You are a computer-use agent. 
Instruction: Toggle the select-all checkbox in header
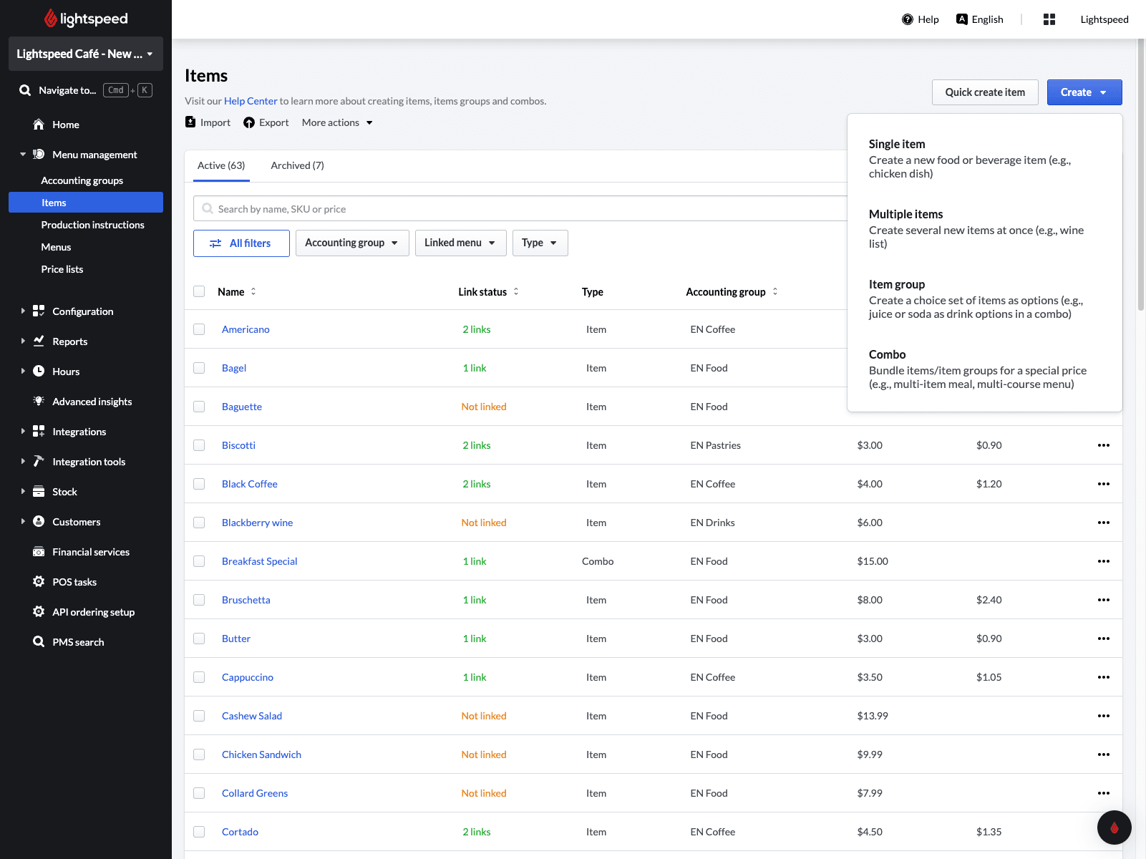[x=199, y=291]
